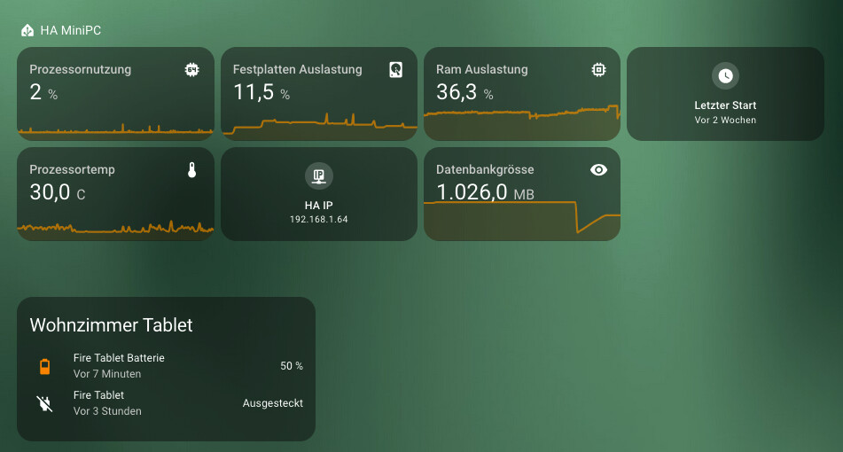This screenshot has height=452, width=843.
Task: Click the Festplatten Auslastung history graph
Action: [319, 127]
